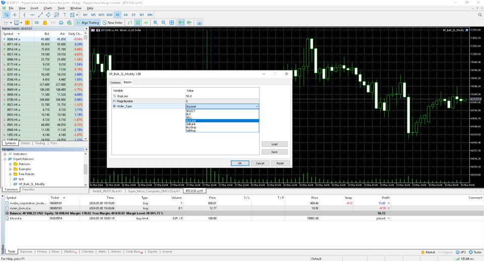Expand the Indicators tree node
This screenshot has width=484, height=261.
click(5, 154)
